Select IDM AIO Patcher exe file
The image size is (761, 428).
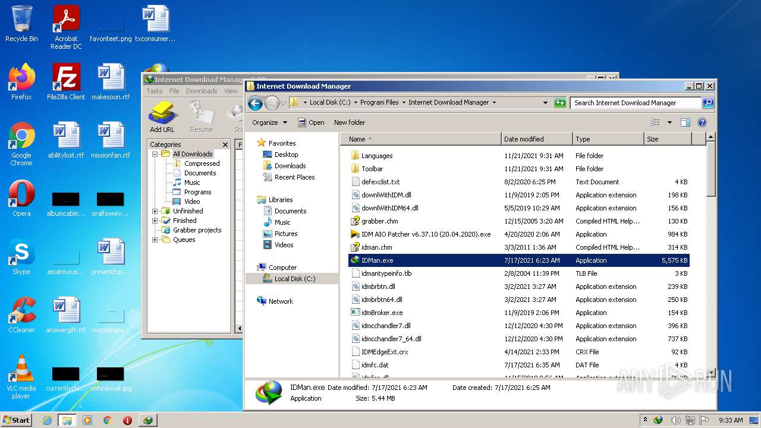[x=426, y=234]
